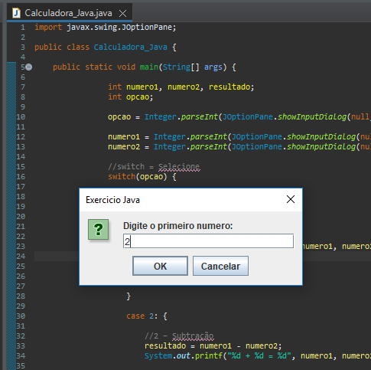Screen dimensions: 371x370
Task: Focus the primeiro numero input field
Action: (x=208, y=241)
